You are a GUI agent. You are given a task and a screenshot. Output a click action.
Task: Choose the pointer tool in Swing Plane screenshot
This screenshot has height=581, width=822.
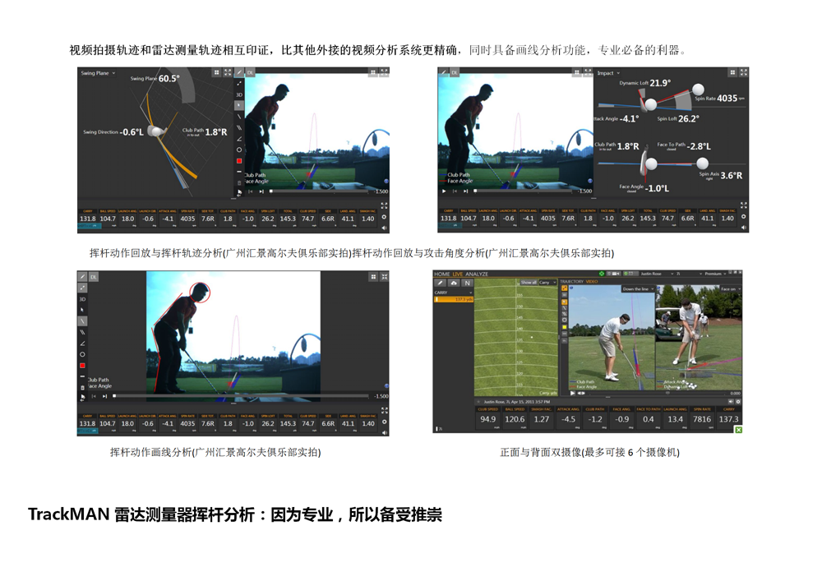tap(239, 105)
